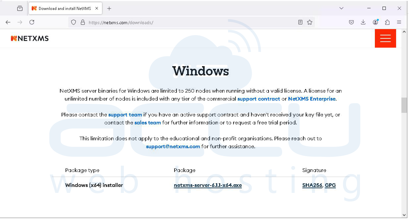This screenshot has height=220, width=409.
Task: Minimize the browser window
Action: (x=369, y=8)
